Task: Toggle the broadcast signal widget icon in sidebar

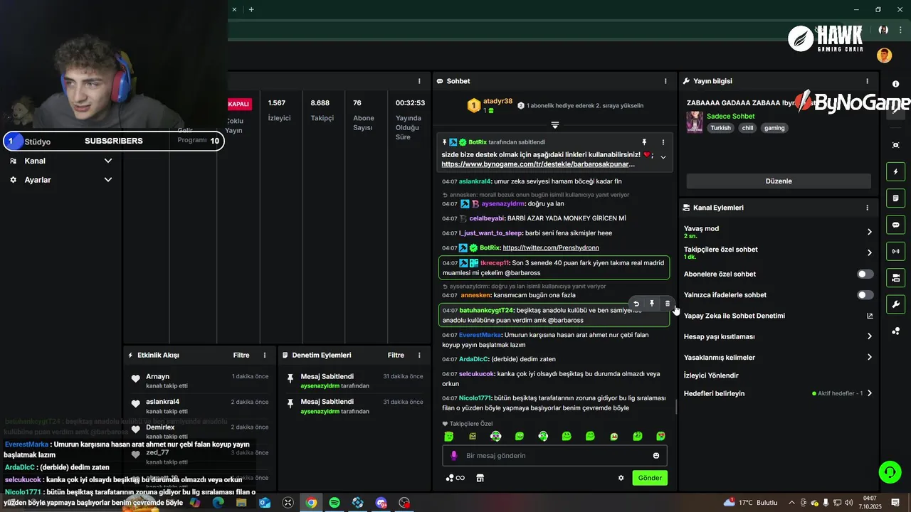Action: click(x=895, y=251)
